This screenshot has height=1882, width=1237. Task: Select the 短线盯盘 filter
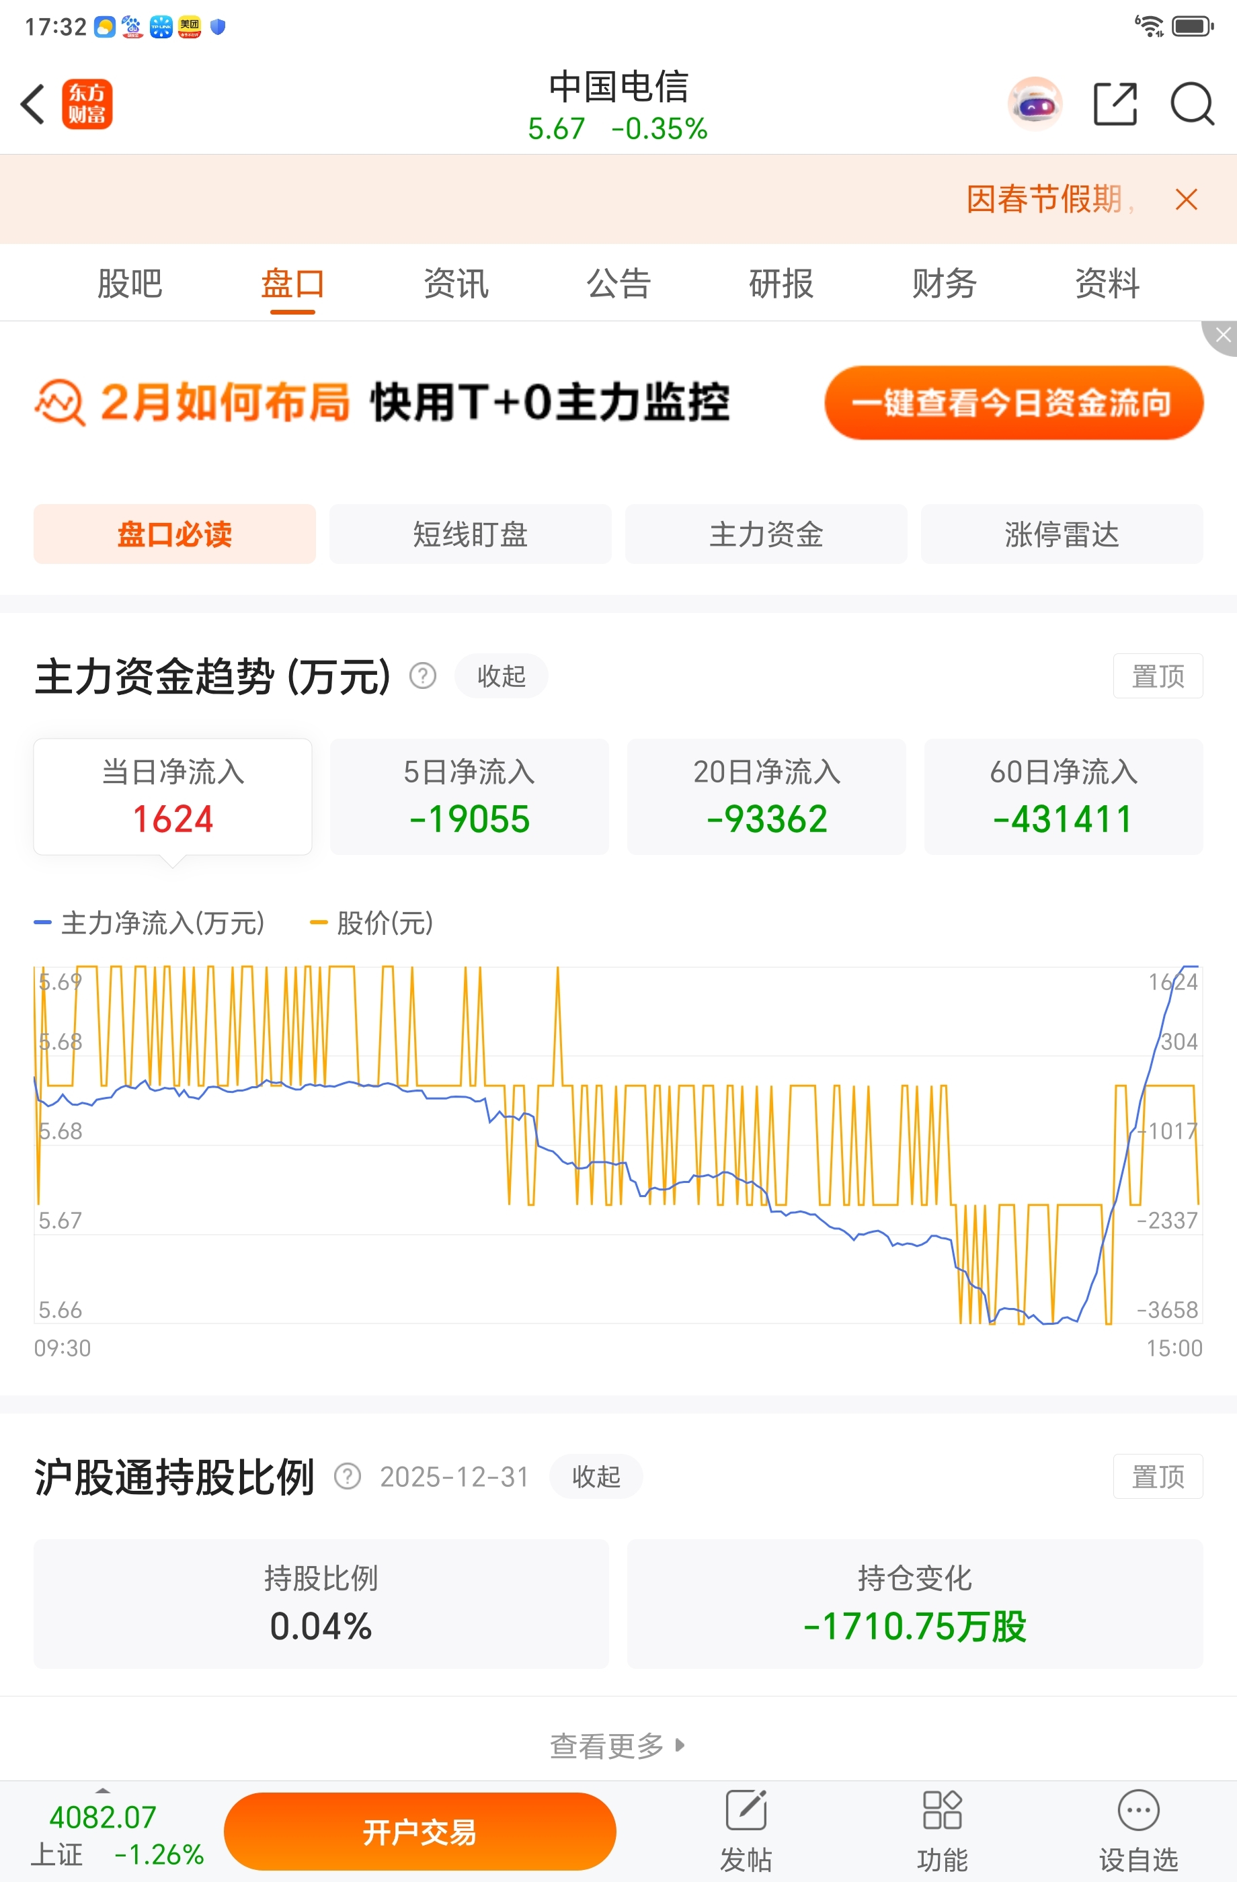point(471,534)
